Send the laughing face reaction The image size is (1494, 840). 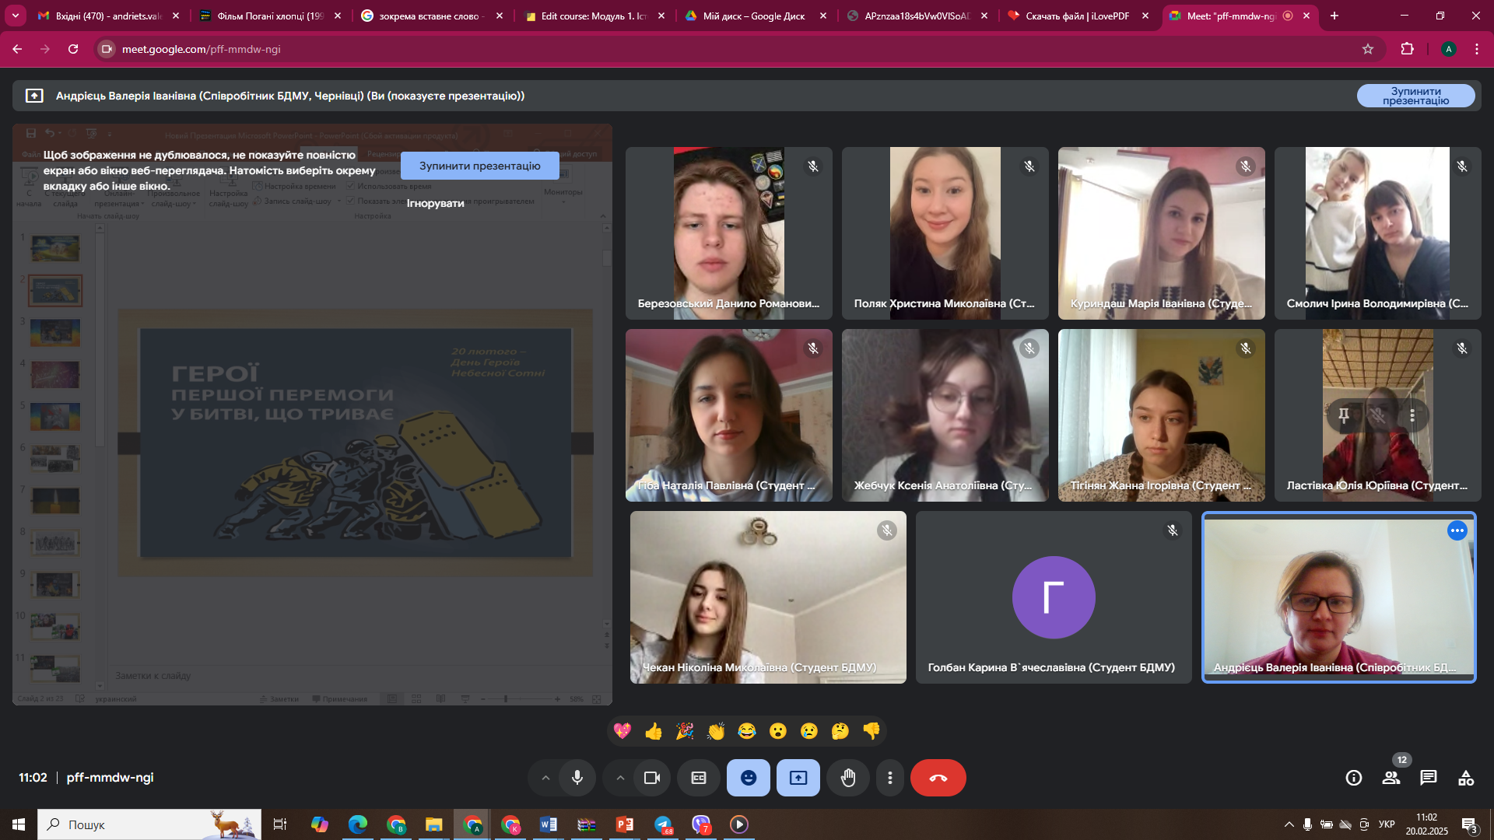point(747,731)
